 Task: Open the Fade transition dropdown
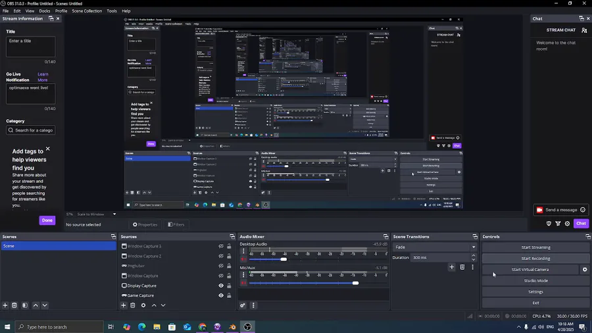[434, 247]
